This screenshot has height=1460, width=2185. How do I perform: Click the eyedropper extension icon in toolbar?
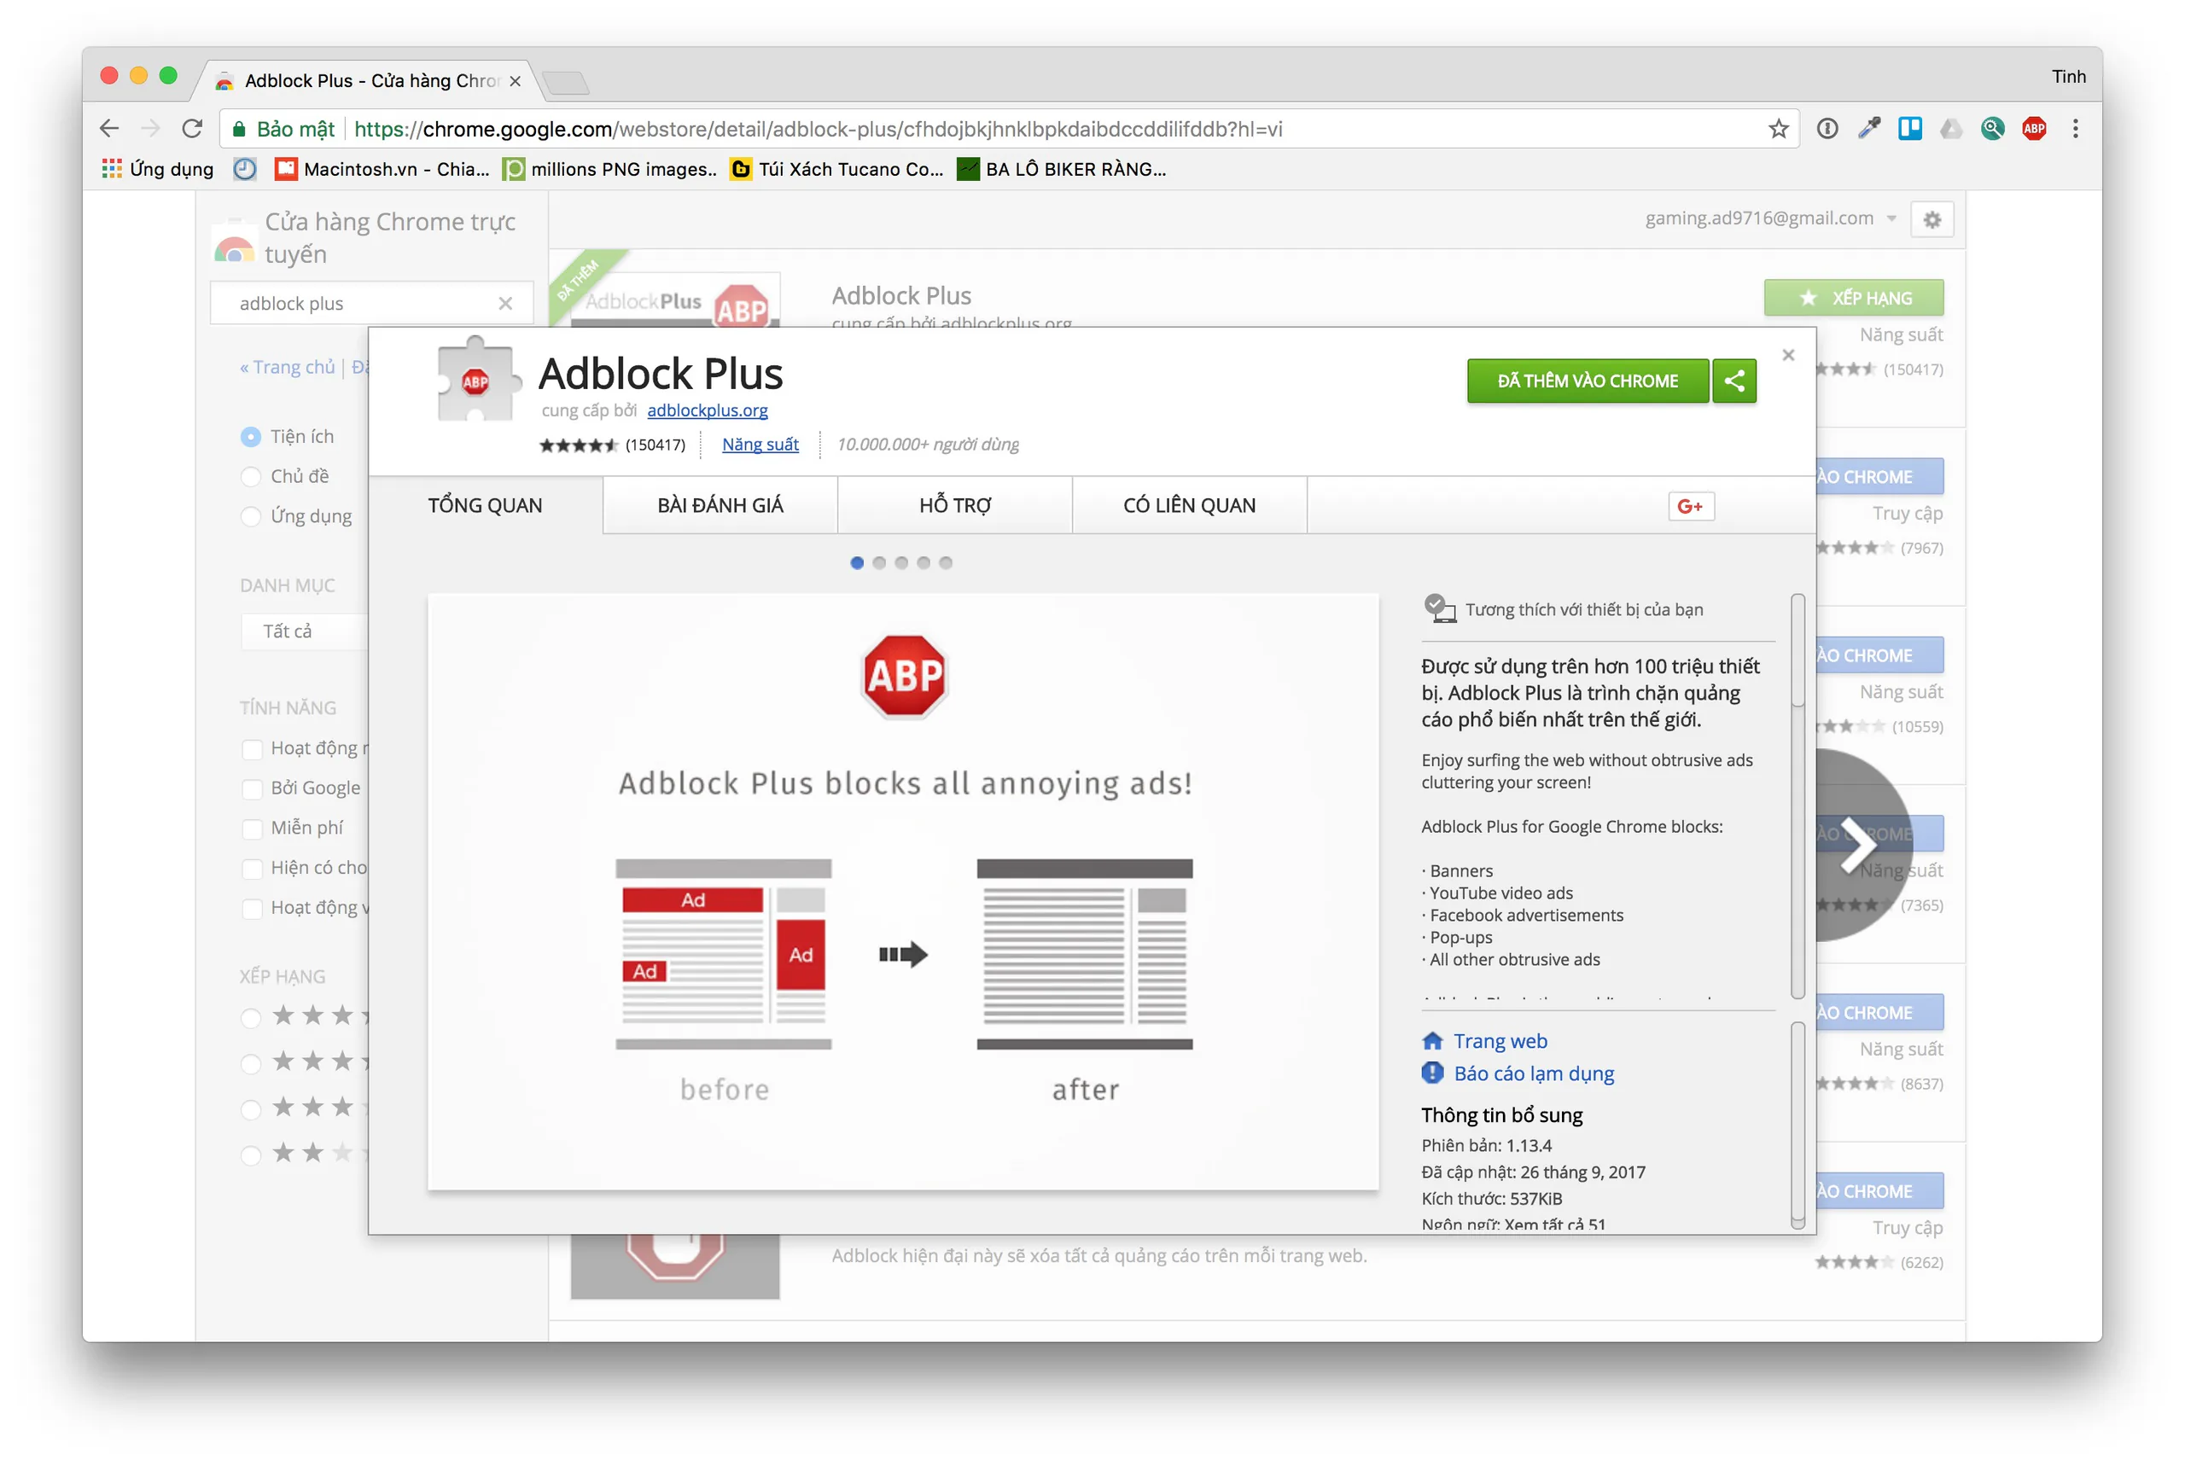click(1868, 129)
